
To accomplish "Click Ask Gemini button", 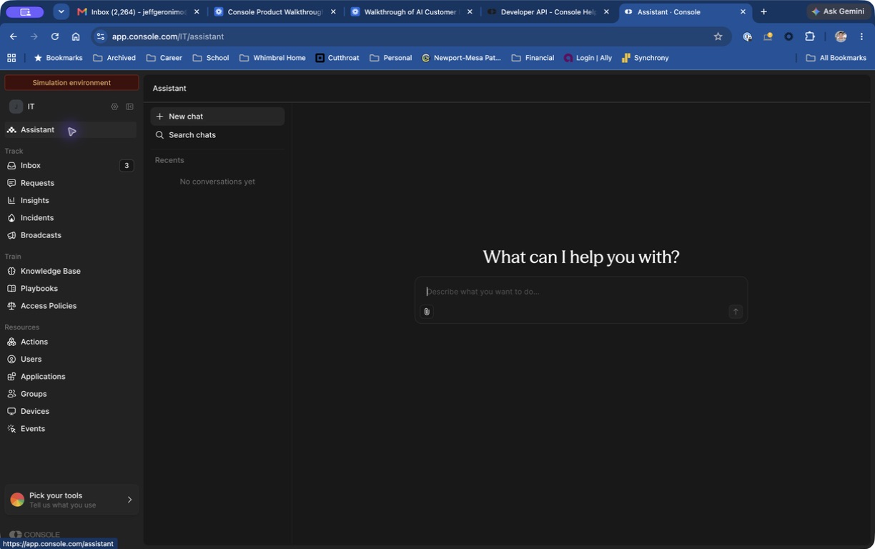I will 837,11.
